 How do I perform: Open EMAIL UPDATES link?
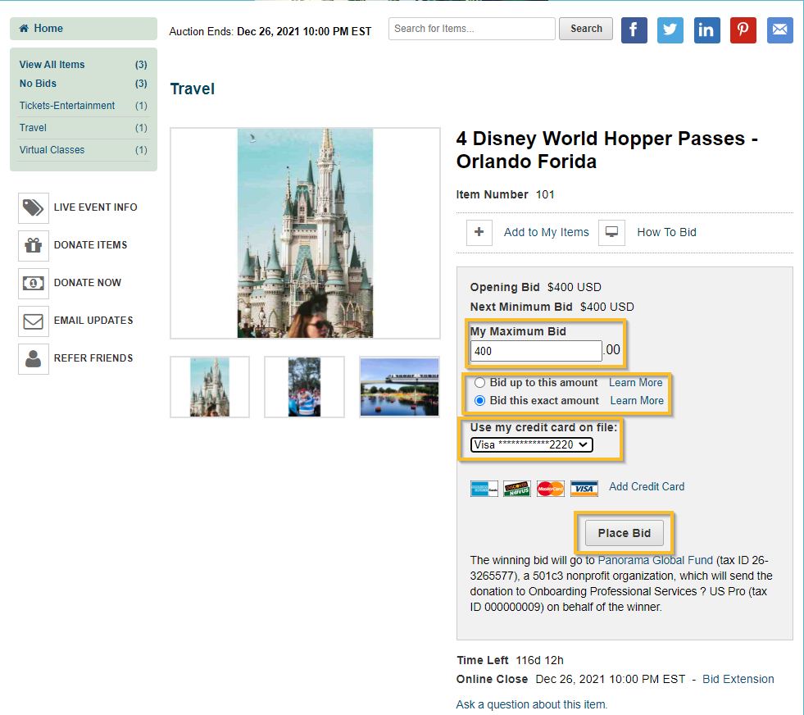point(93,321)
